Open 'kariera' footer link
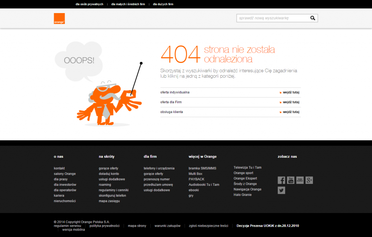The width and height of the screenshot is (372, 237). coord(59,196)
